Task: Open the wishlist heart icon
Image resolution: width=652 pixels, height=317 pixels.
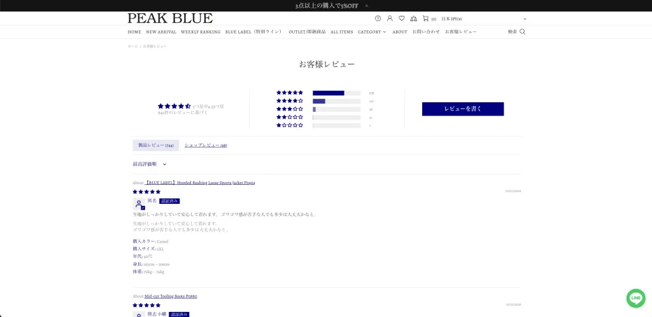Action: pos(402,18)
